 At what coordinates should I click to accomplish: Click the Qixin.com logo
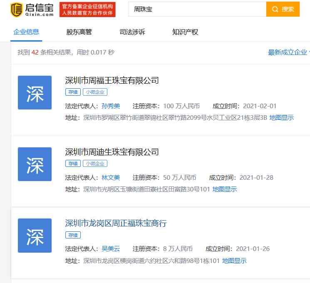click(x=32, y=9)
